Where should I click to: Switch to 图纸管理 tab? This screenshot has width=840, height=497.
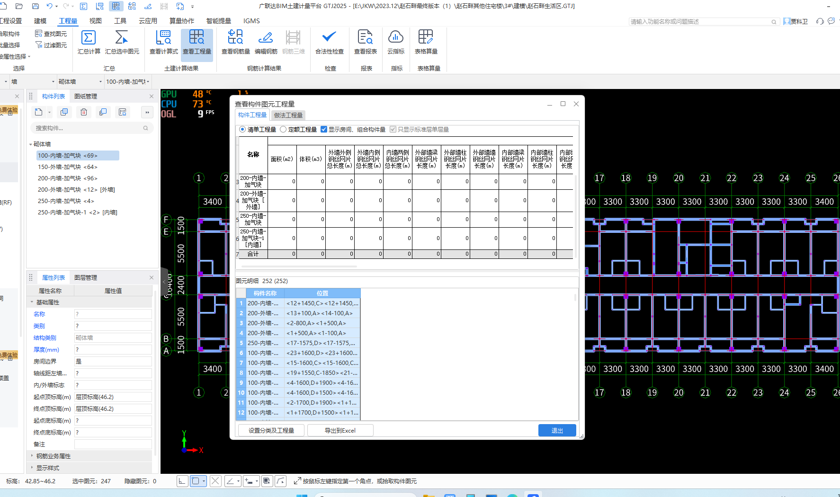point(86,96)
